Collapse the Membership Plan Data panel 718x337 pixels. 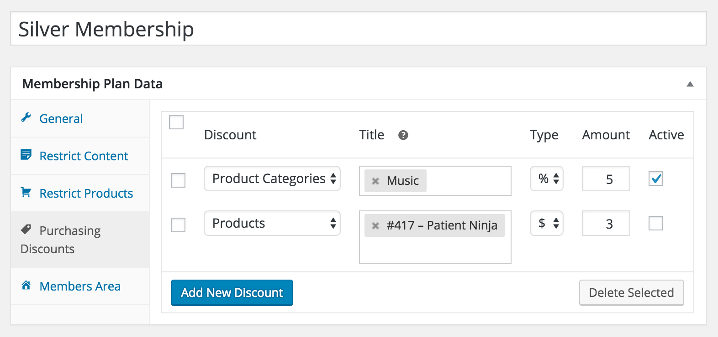pyautogui.click(x=690, y=84)
